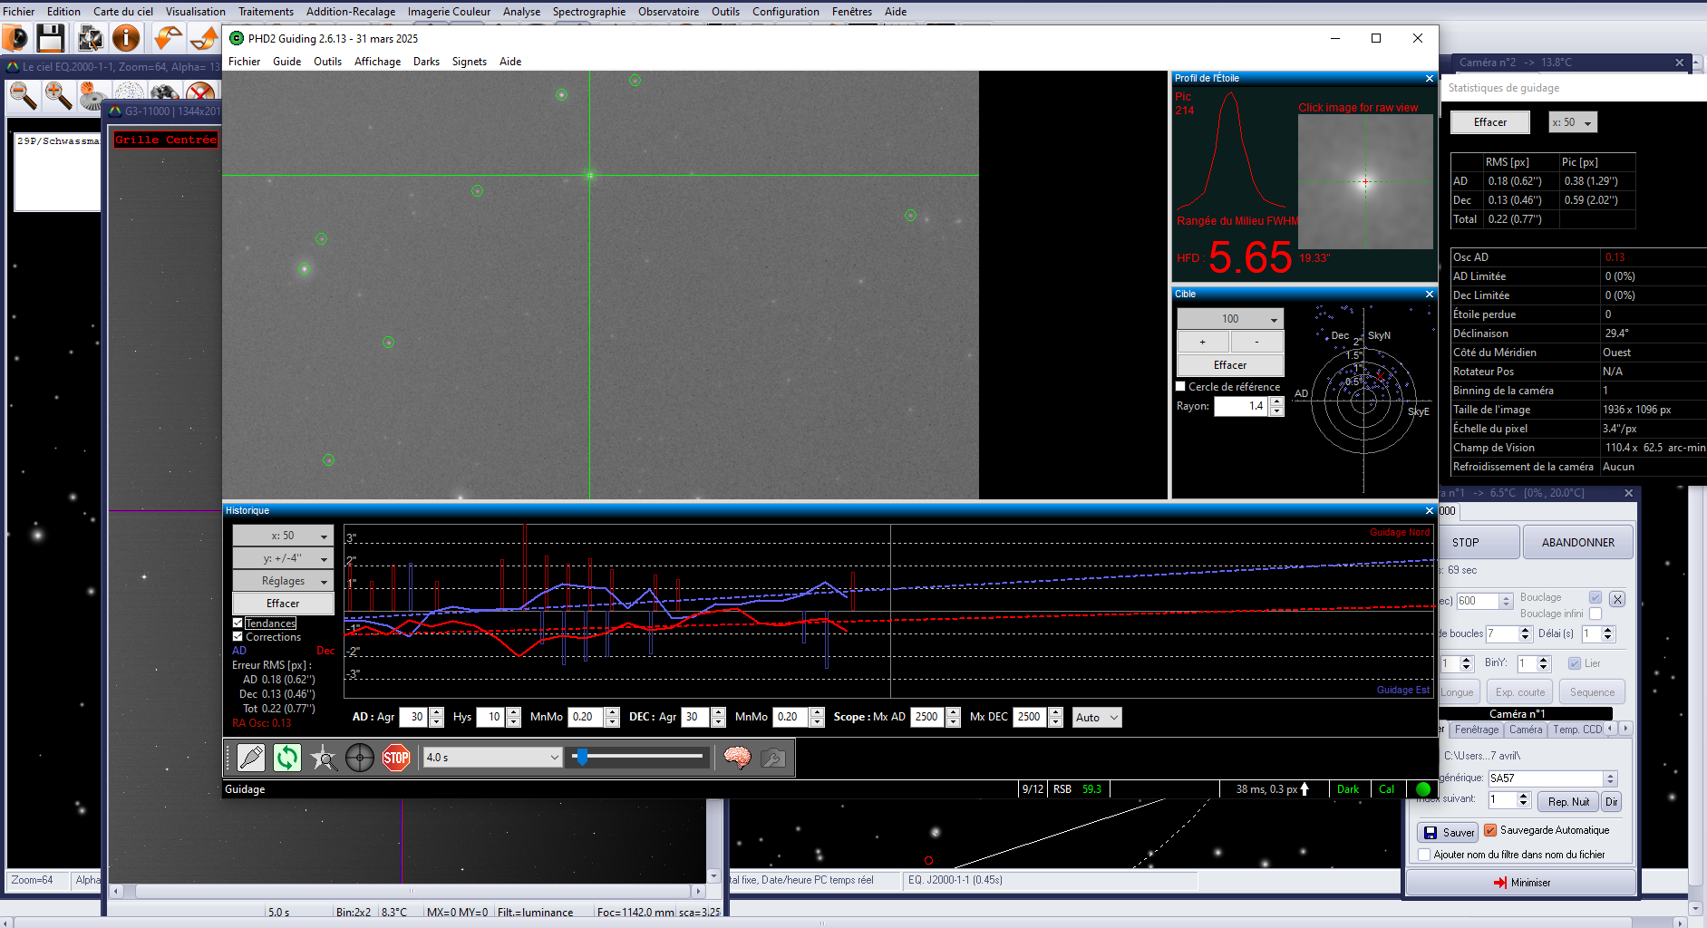Click the green loop exposures icon
Screen dimensions: 1707x928
click(x=287, y=758)
